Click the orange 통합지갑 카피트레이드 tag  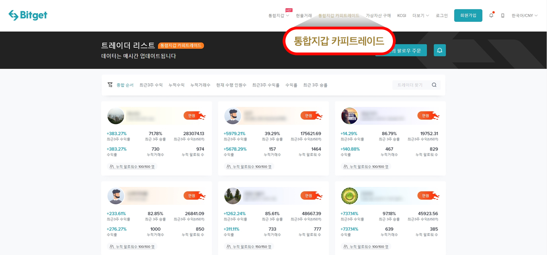click(x=181, y=45)
